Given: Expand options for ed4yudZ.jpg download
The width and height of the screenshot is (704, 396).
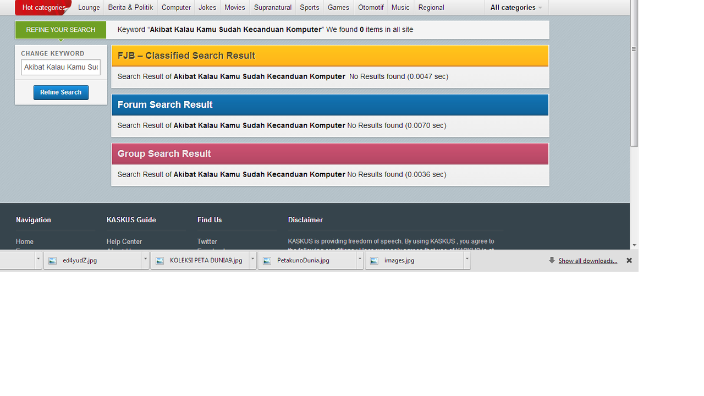Looking at the screenshot, I should click(x=146, y=260).
